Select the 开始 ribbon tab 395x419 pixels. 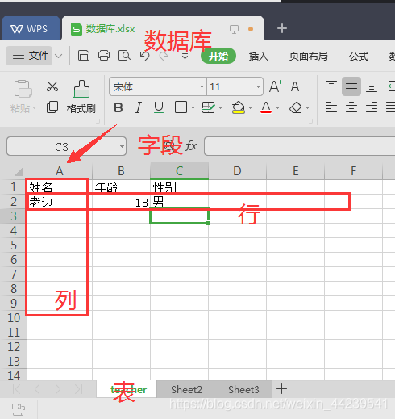click(x=218, y=56)
